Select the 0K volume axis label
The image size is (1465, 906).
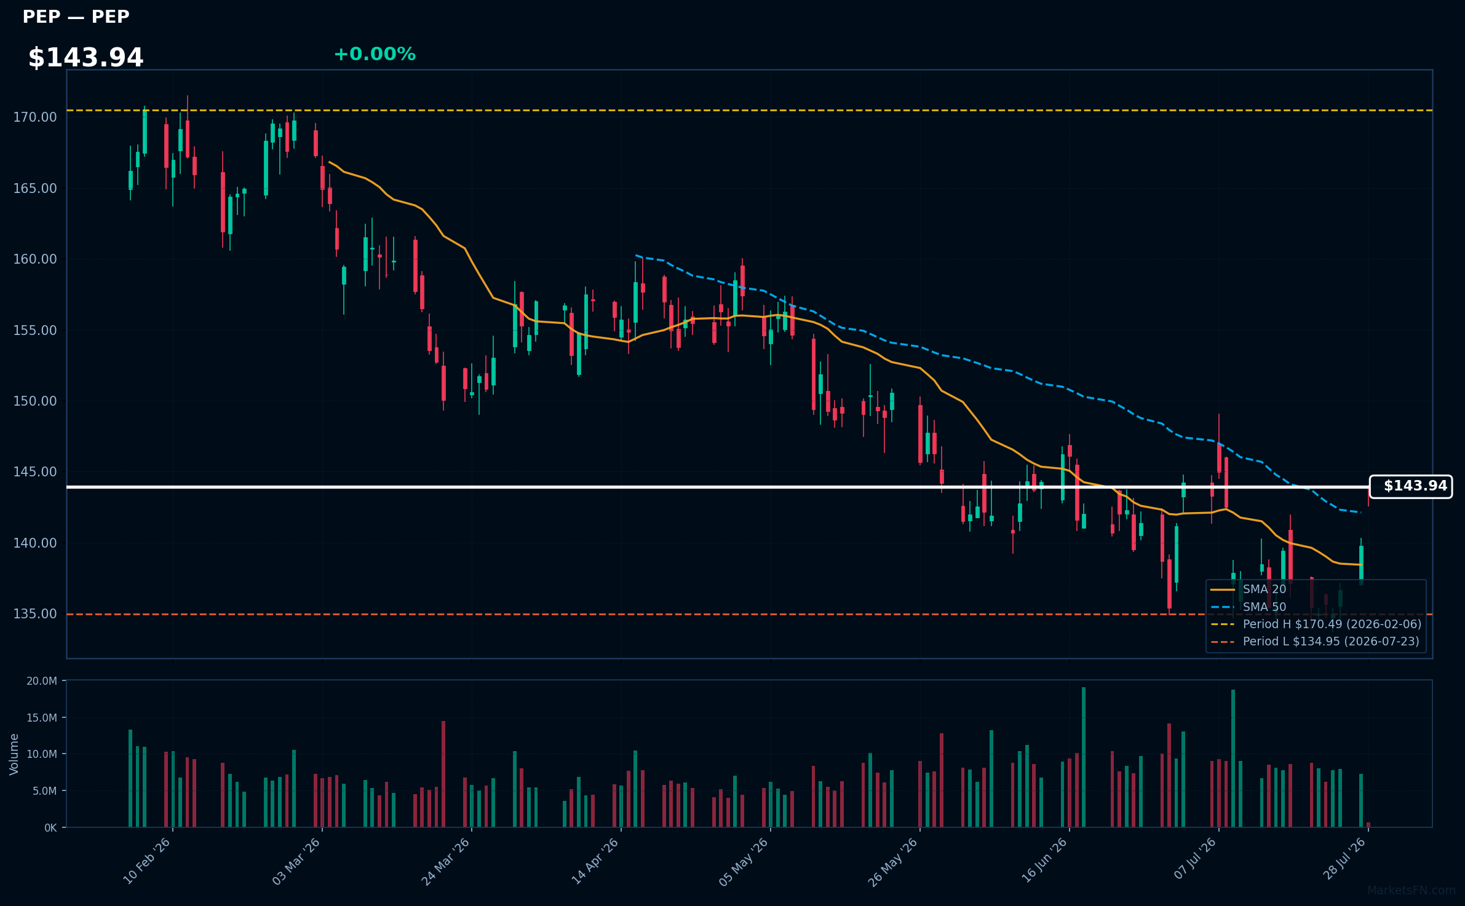[x=50, y=828]
